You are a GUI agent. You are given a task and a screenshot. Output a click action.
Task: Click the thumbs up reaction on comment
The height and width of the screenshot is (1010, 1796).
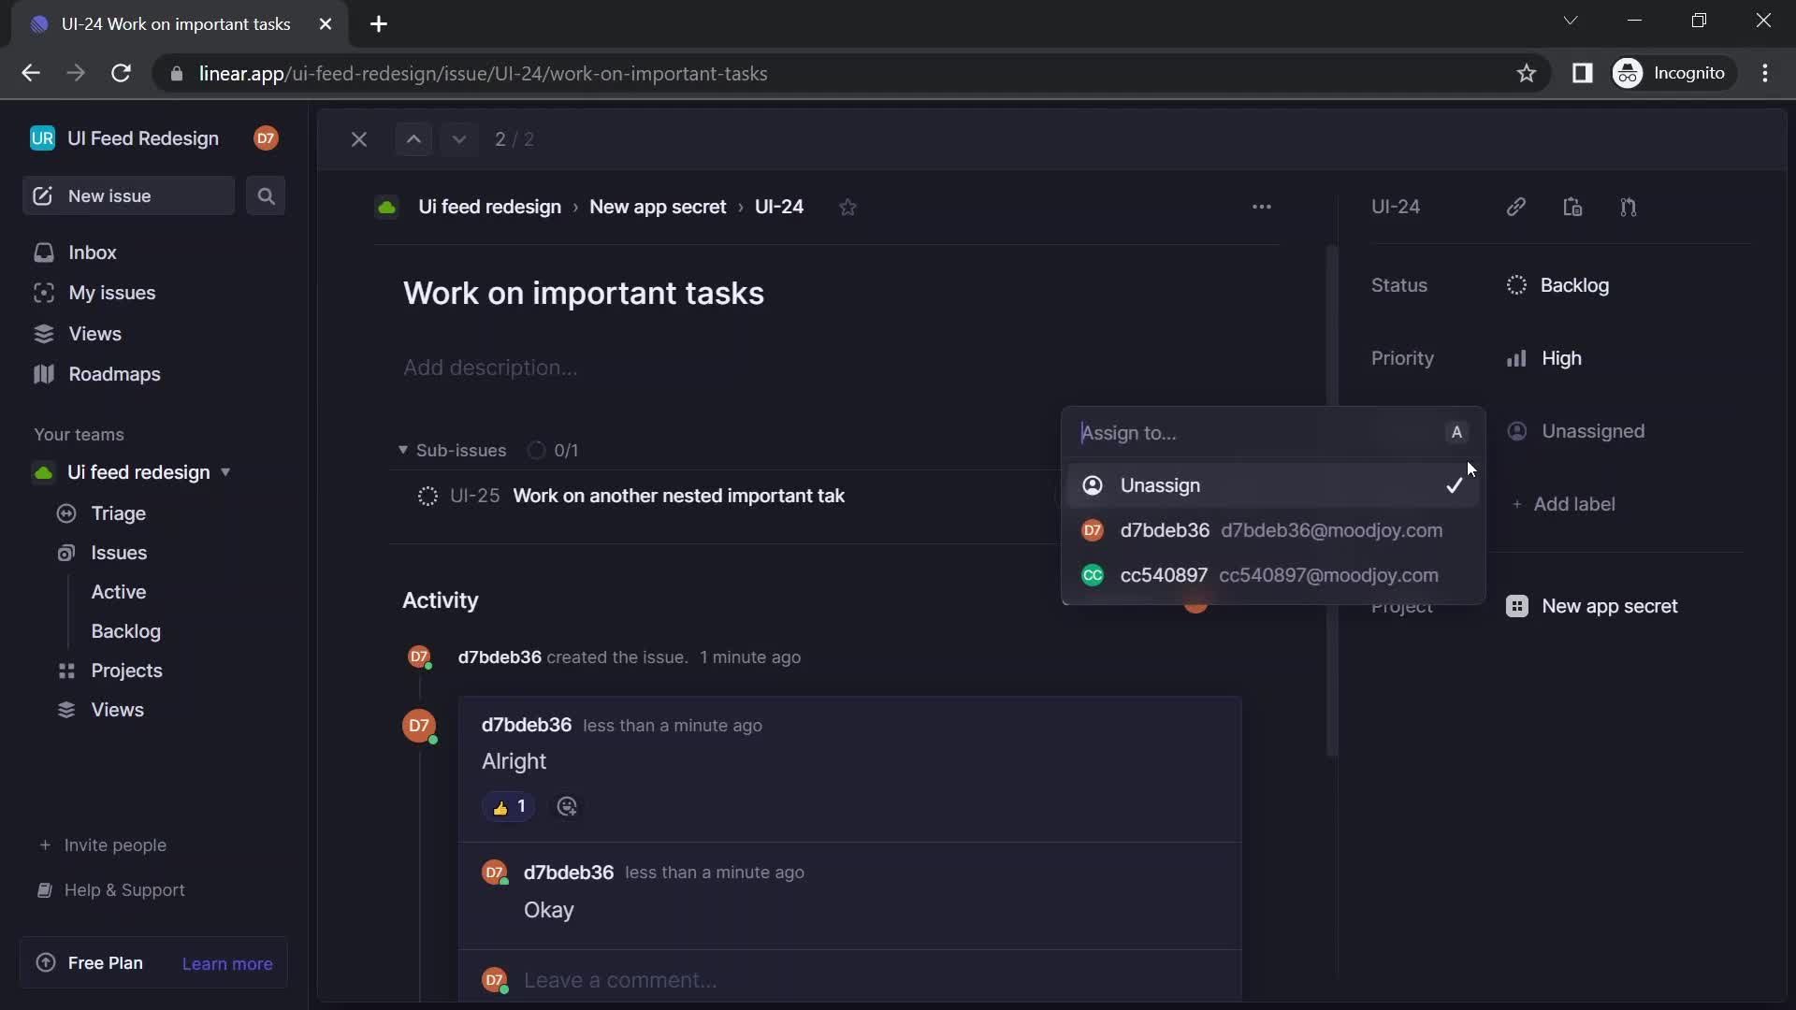pos(510,806)
